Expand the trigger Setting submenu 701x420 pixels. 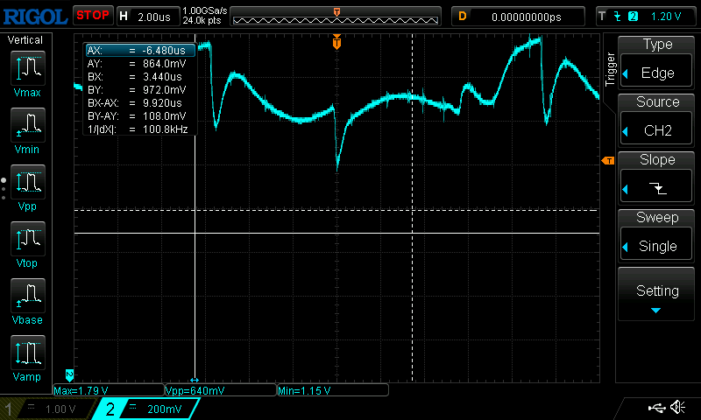(656, 295)
